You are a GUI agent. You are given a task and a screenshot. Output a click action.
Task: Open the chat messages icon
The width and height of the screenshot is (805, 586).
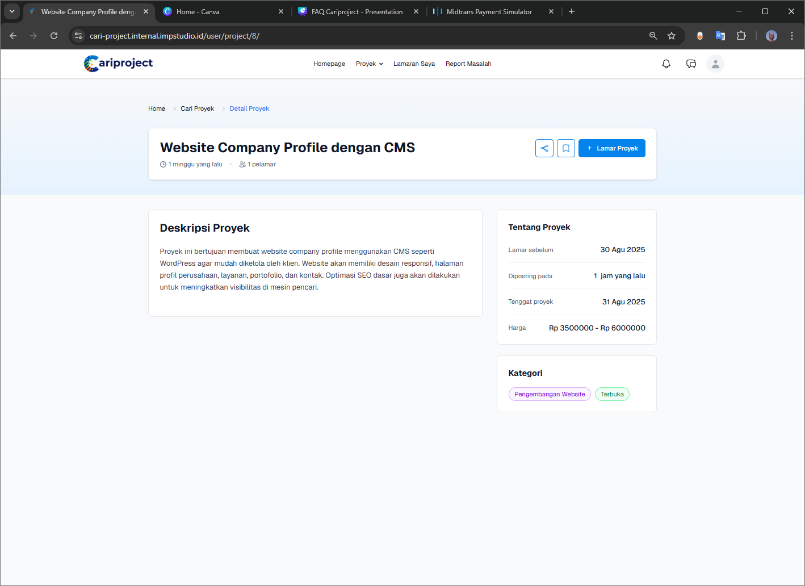point(691,64)
